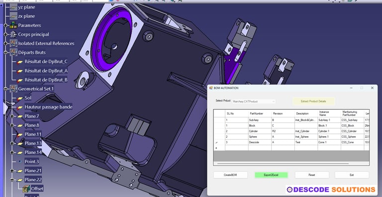Click the zx plane icon in tree
The image size is (382, 197).
13,16
